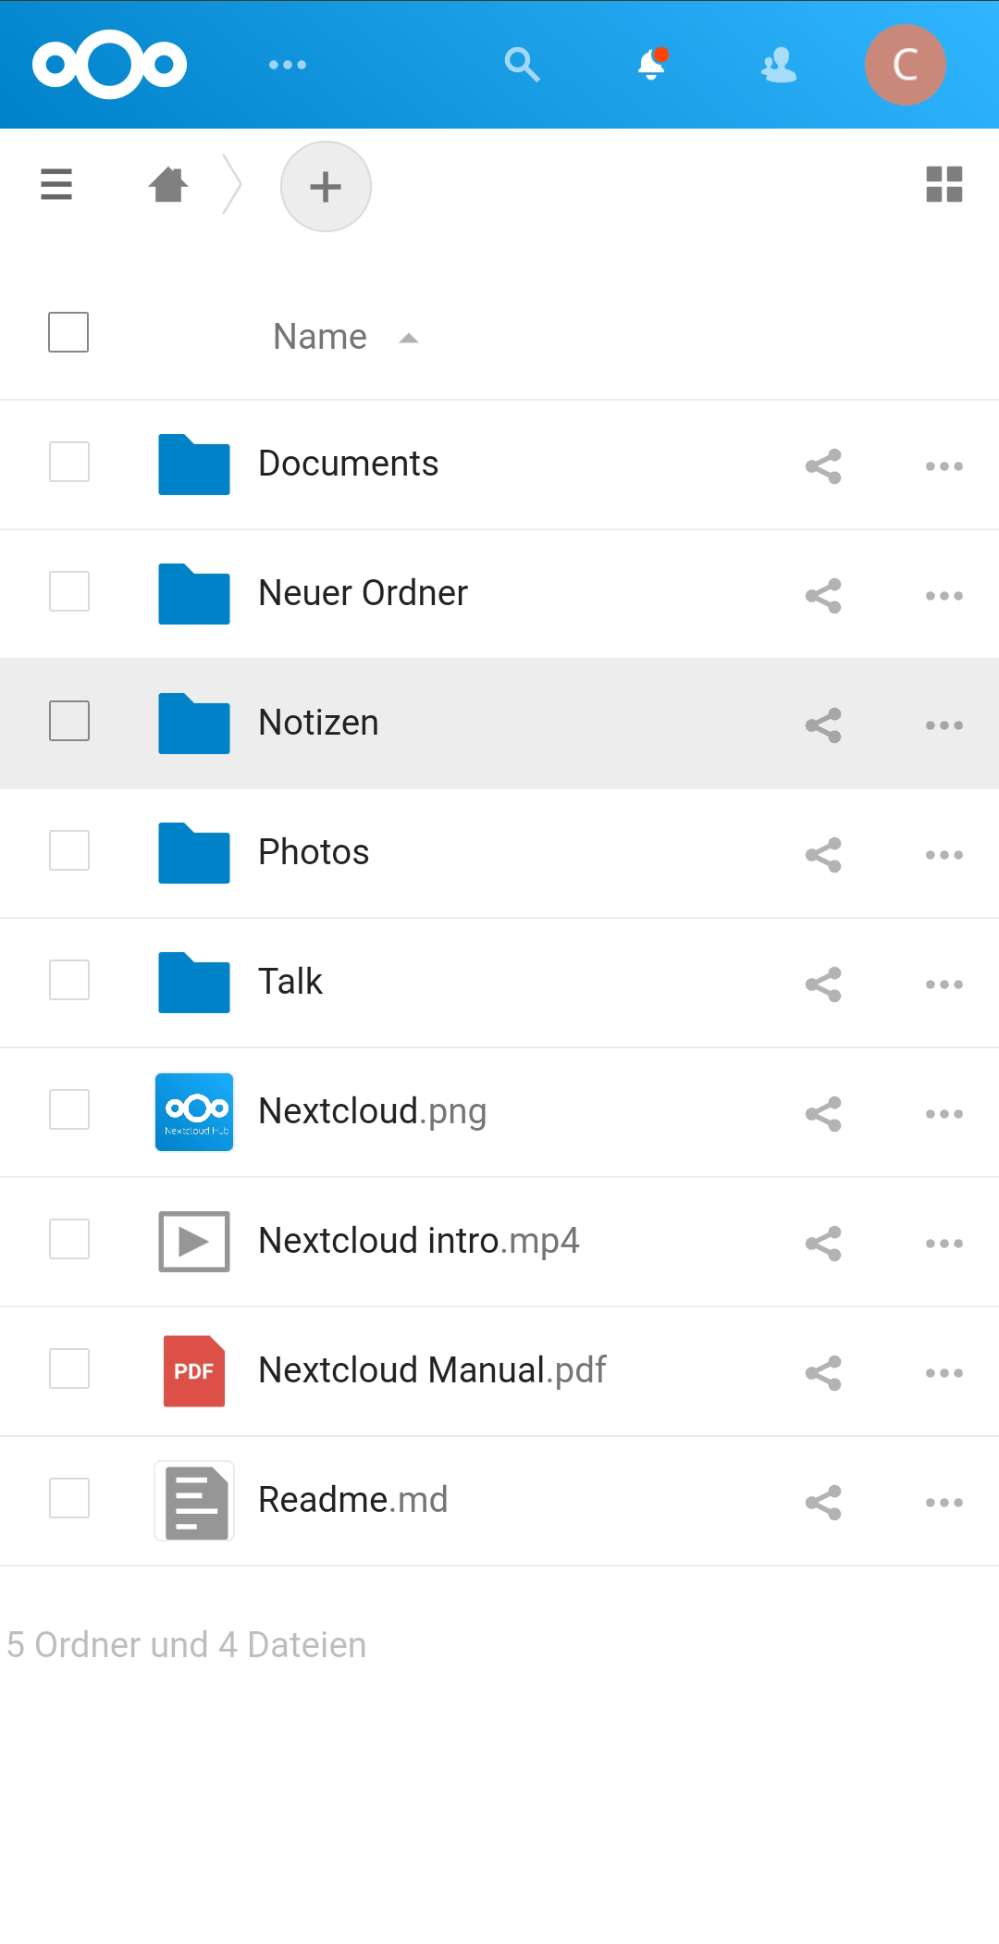The width and height of the screenshot is (999, 1944).
Task: Tick the select-all checkbox
Action: pyautogui.click(x=68, y=332)
